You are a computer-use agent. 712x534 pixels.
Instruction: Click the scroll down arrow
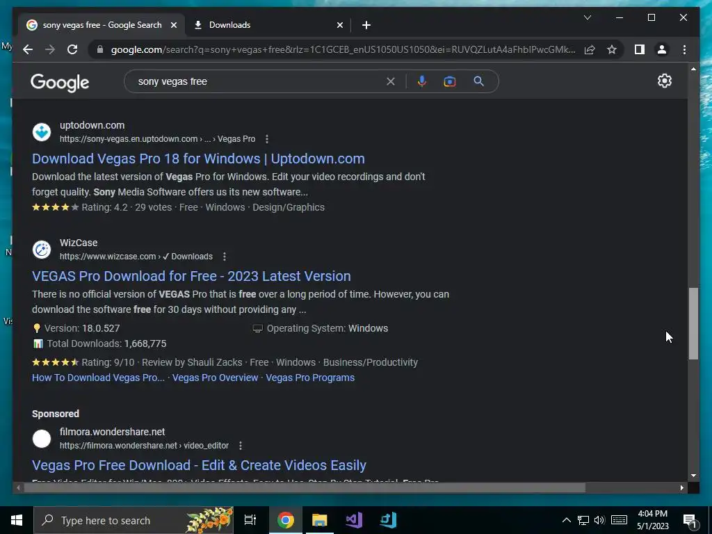693,476
